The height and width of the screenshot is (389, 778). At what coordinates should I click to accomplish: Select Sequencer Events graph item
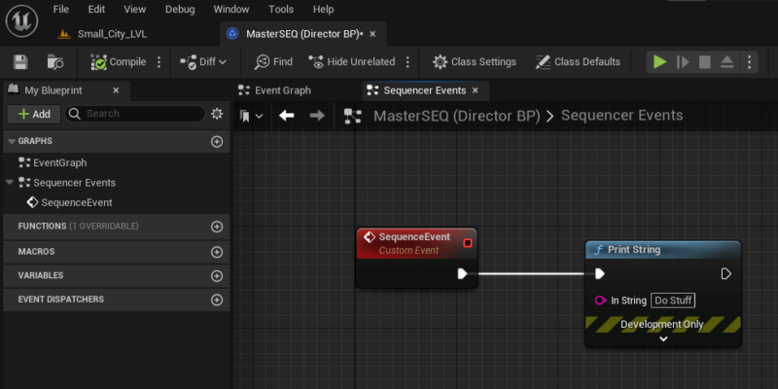(75, 183)
